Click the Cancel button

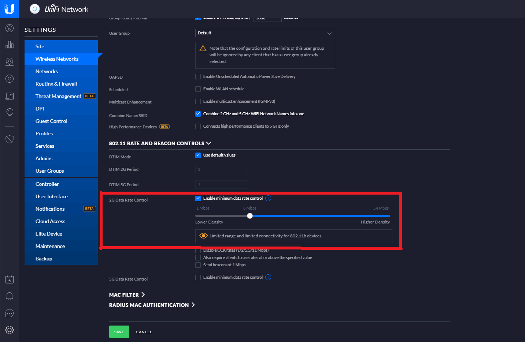(x=144, y=332)
